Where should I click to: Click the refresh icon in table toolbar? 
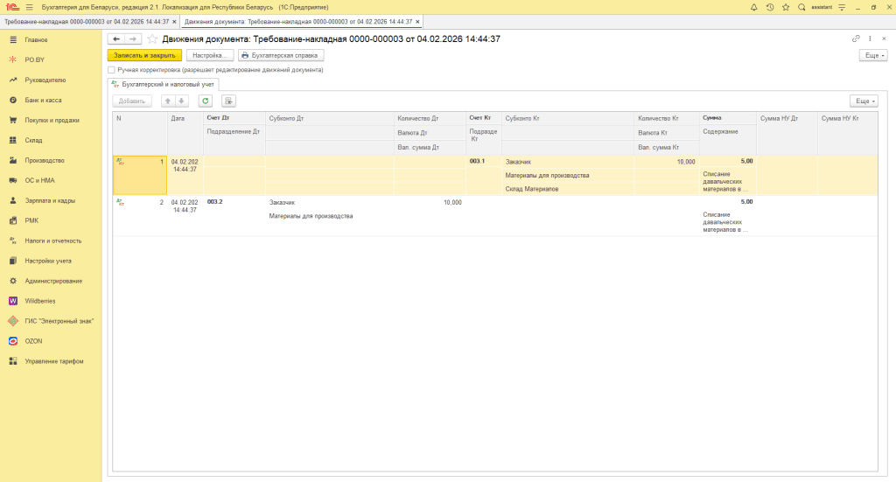click(206, 101)
